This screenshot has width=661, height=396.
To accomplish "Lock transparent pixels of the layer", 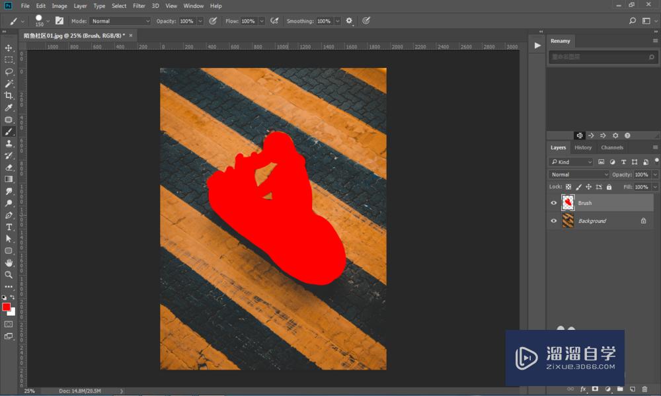I will pos(568,187).
